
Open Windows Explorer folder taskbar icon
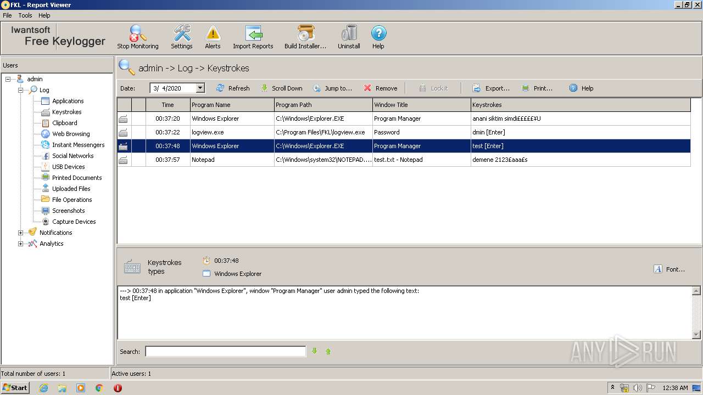click(62, 388)
